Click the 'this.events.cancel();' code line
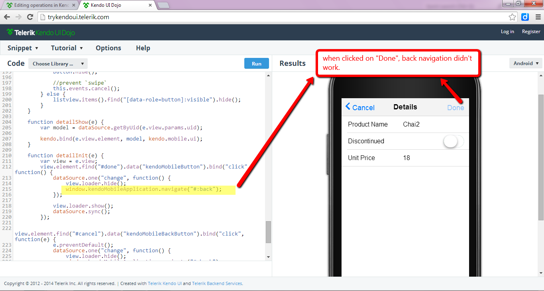This screenshot has width=544, height=291. coord(86,88)
